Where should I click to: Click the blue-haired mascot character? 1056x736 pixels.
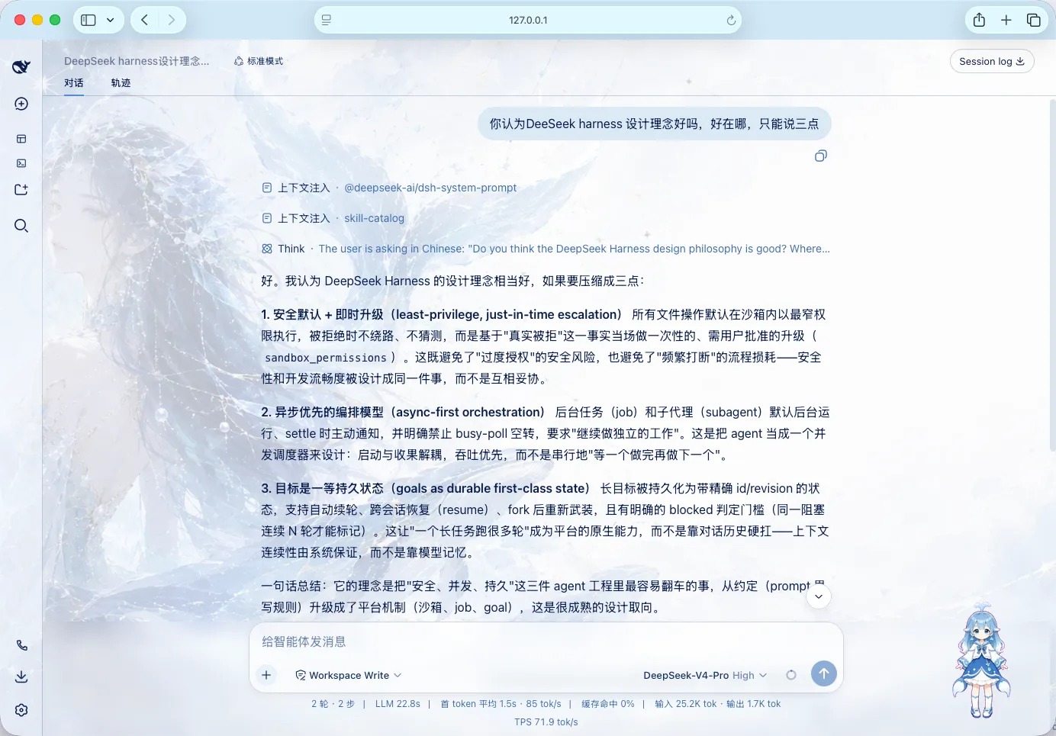tap(980, 661)
